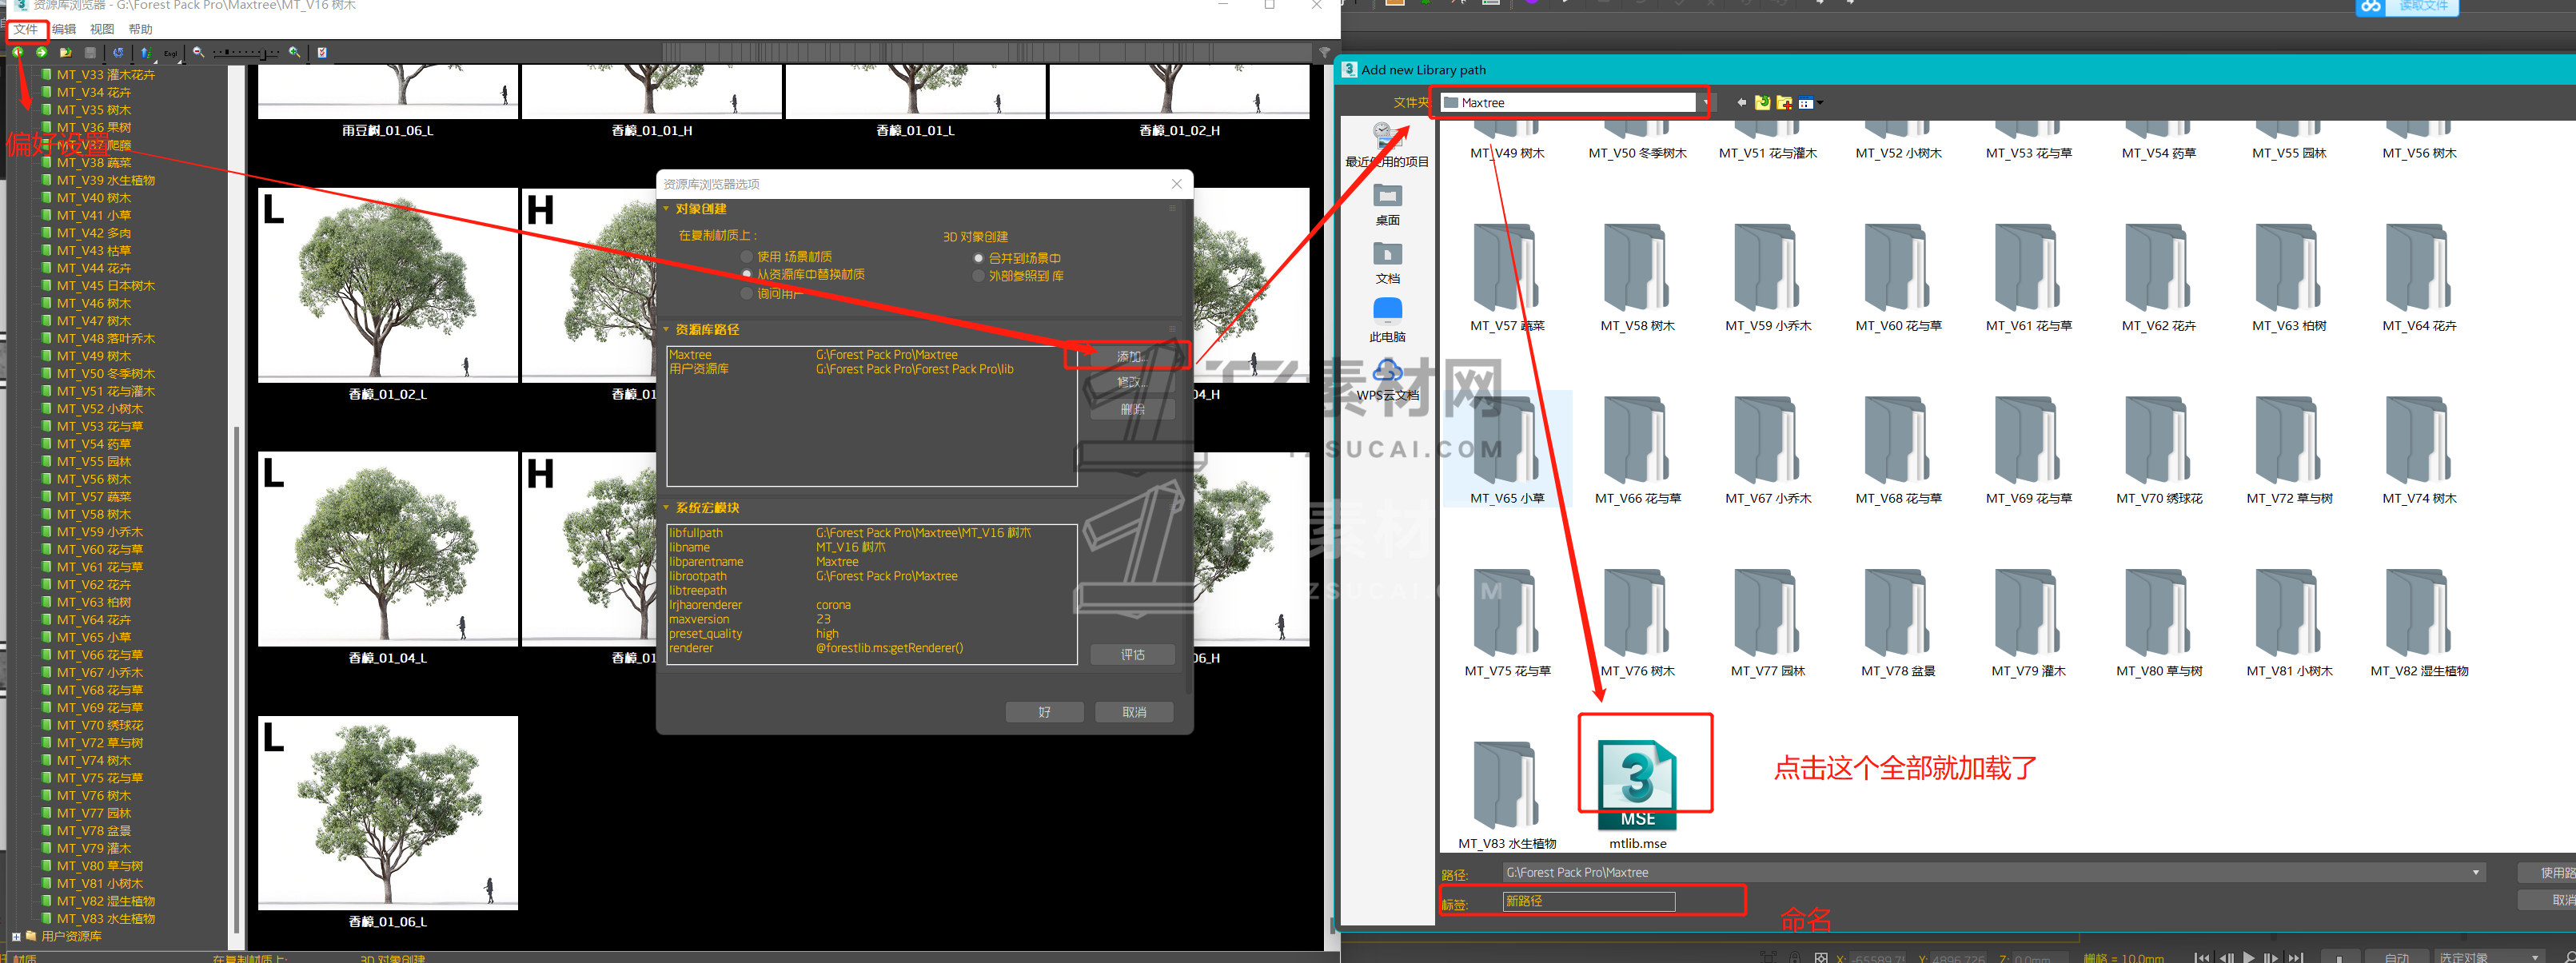Select 询问用户 radio button
2576x963 pixels.
click(746, 293)
